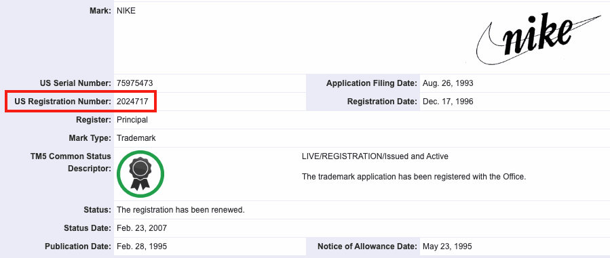Viewport: 610px width, 258px height.
Task: Click the green registration ribbon status icon
Action: [x=140, y=174]
